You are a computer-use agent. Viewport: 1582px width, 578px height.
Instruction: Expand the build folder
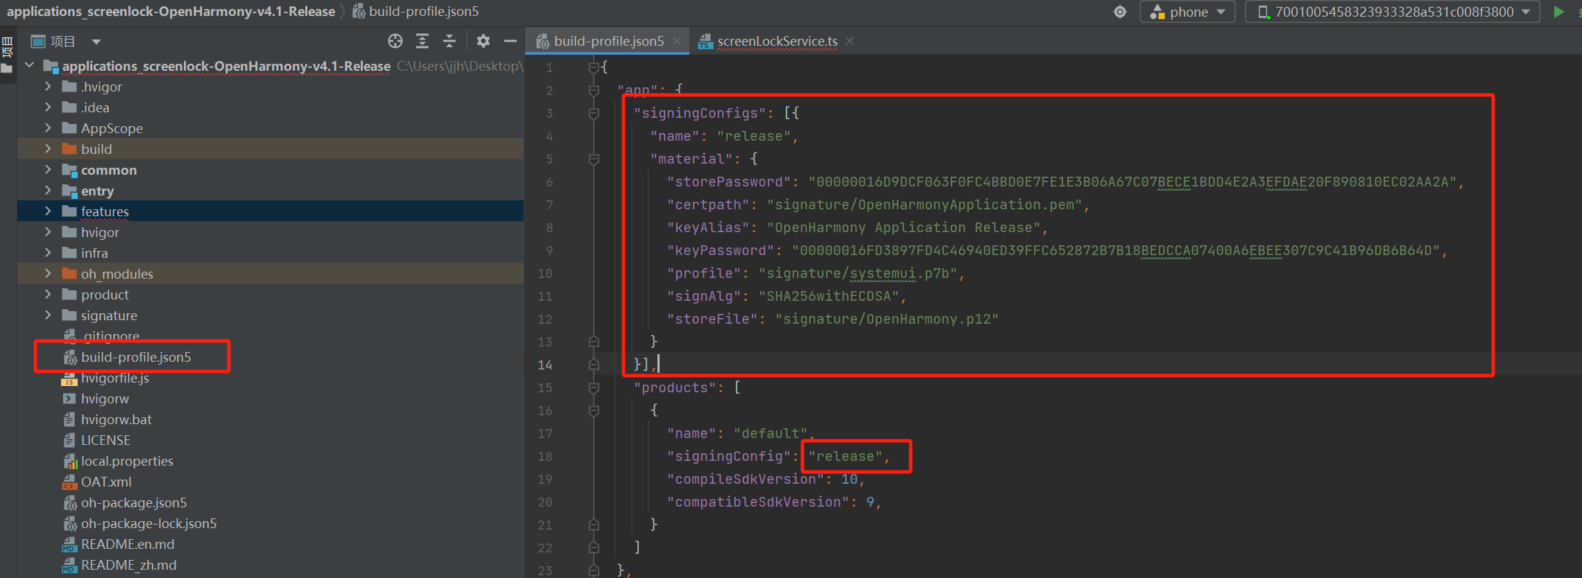point(48,149)
